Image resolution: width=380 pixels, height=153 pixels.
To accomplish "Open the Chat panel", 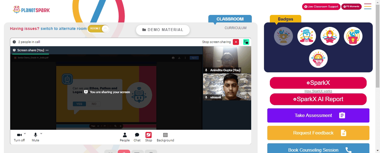I will pos(137,137).
